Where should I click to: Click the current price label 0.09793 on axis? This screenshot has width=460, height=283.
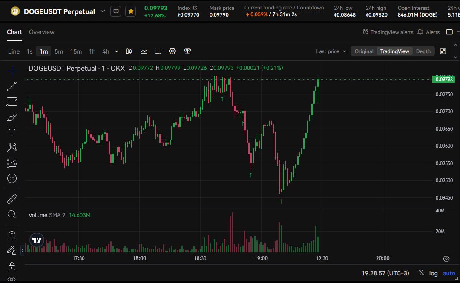pyautogui.click(x=443, y=79)
